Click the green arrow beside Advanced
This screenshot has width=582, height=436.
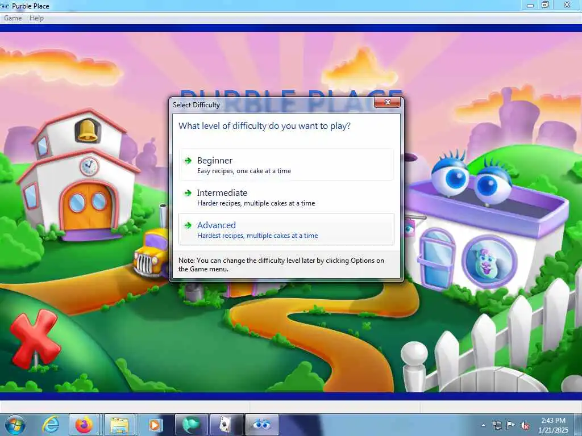(188, 225)
